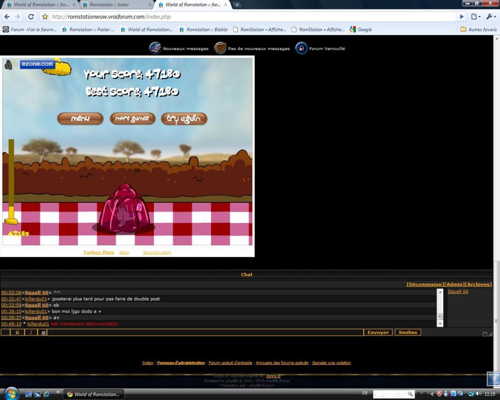The width and height of the screenshot is (500, 400).
Task: Close the Romstation :: Index tab
Action: click(x=150, y=5)
